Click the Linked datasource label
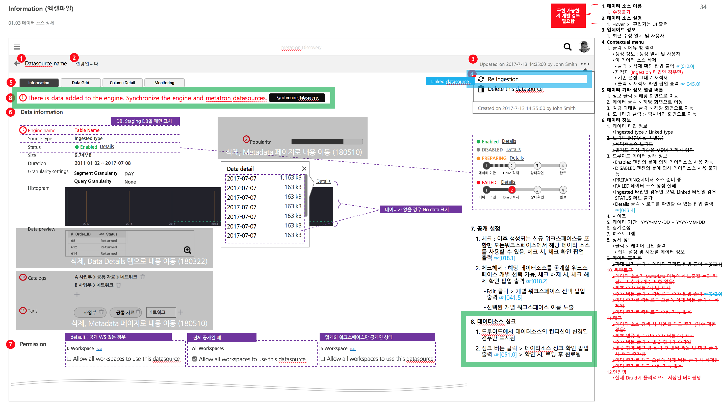Viewport: 722px width, 406px height. coord(450,81)
